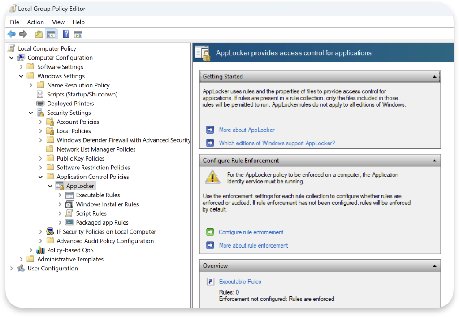Click the AppLocker tree node icon
This screenshot has height=317, width=459.
pyautogui.click(x=60, y=186)
